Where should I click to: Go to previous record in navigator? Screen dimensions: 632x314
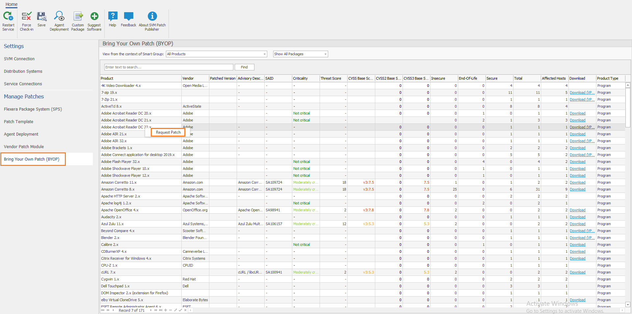click(113, 310)
